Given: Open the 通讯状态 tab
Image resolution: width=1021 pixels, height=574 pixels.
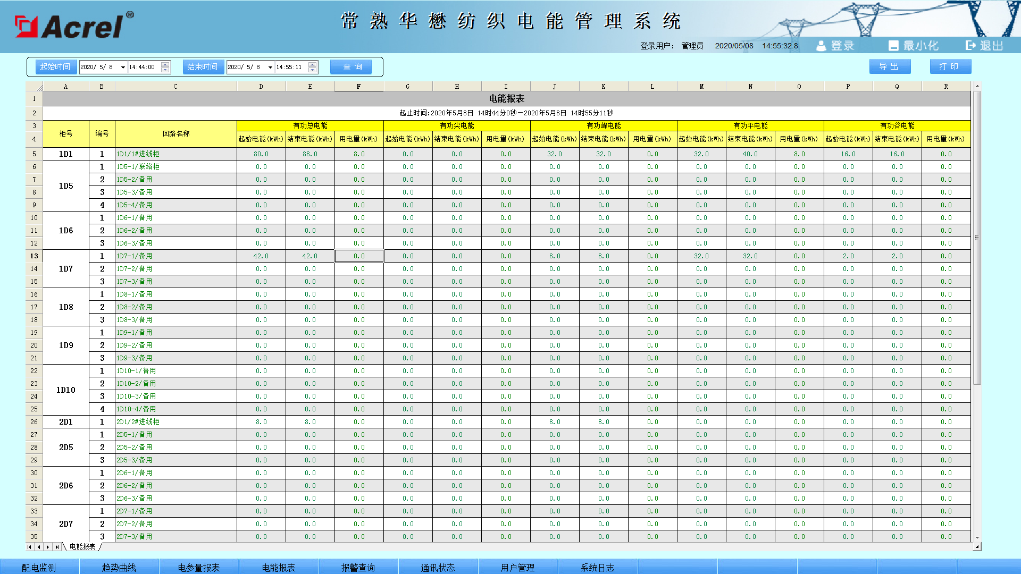Looking at the screenshot, I should [x=438, y=567].
